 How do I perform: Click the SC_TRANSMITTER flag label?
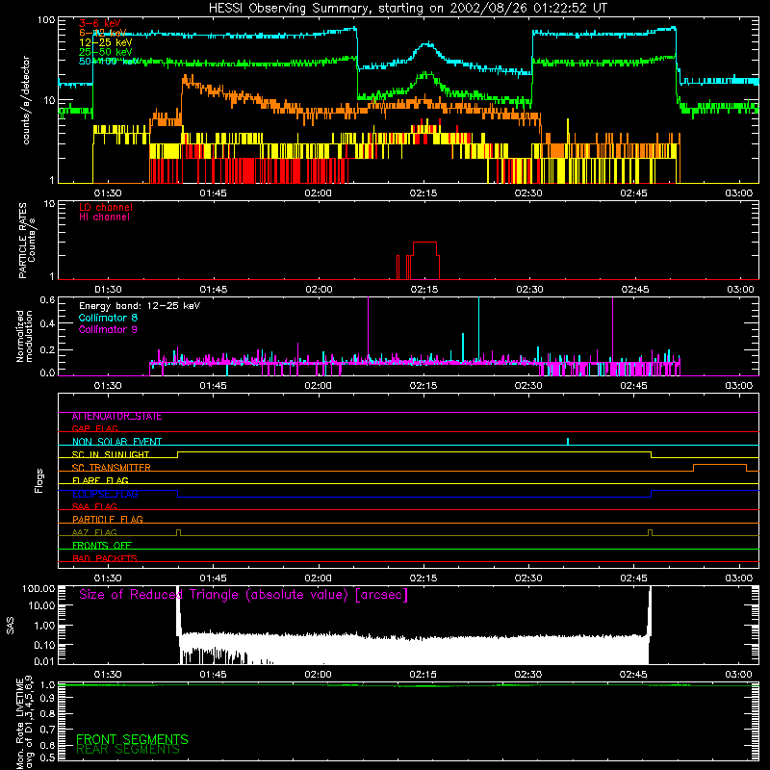point(111,467)
